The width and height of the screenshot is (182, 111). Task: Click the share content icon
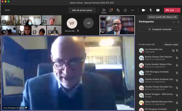click(158, 10)
